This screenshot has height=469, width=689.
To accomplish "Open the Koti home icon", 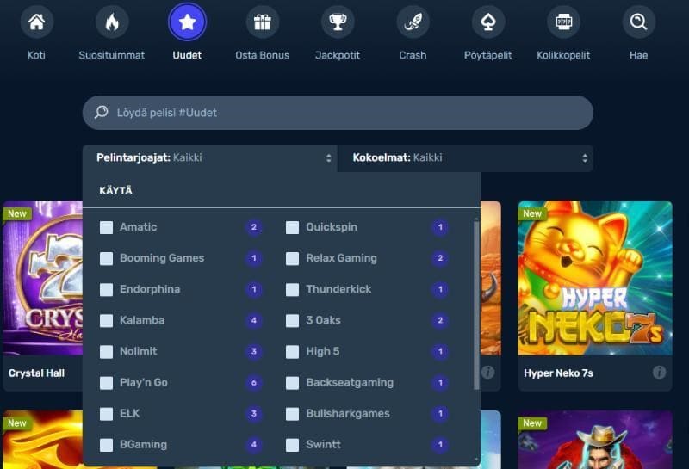I will [x=36, y=22].
